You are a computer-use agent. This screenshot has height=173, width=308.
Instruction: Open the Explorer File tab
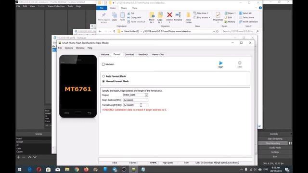(102, 8)
